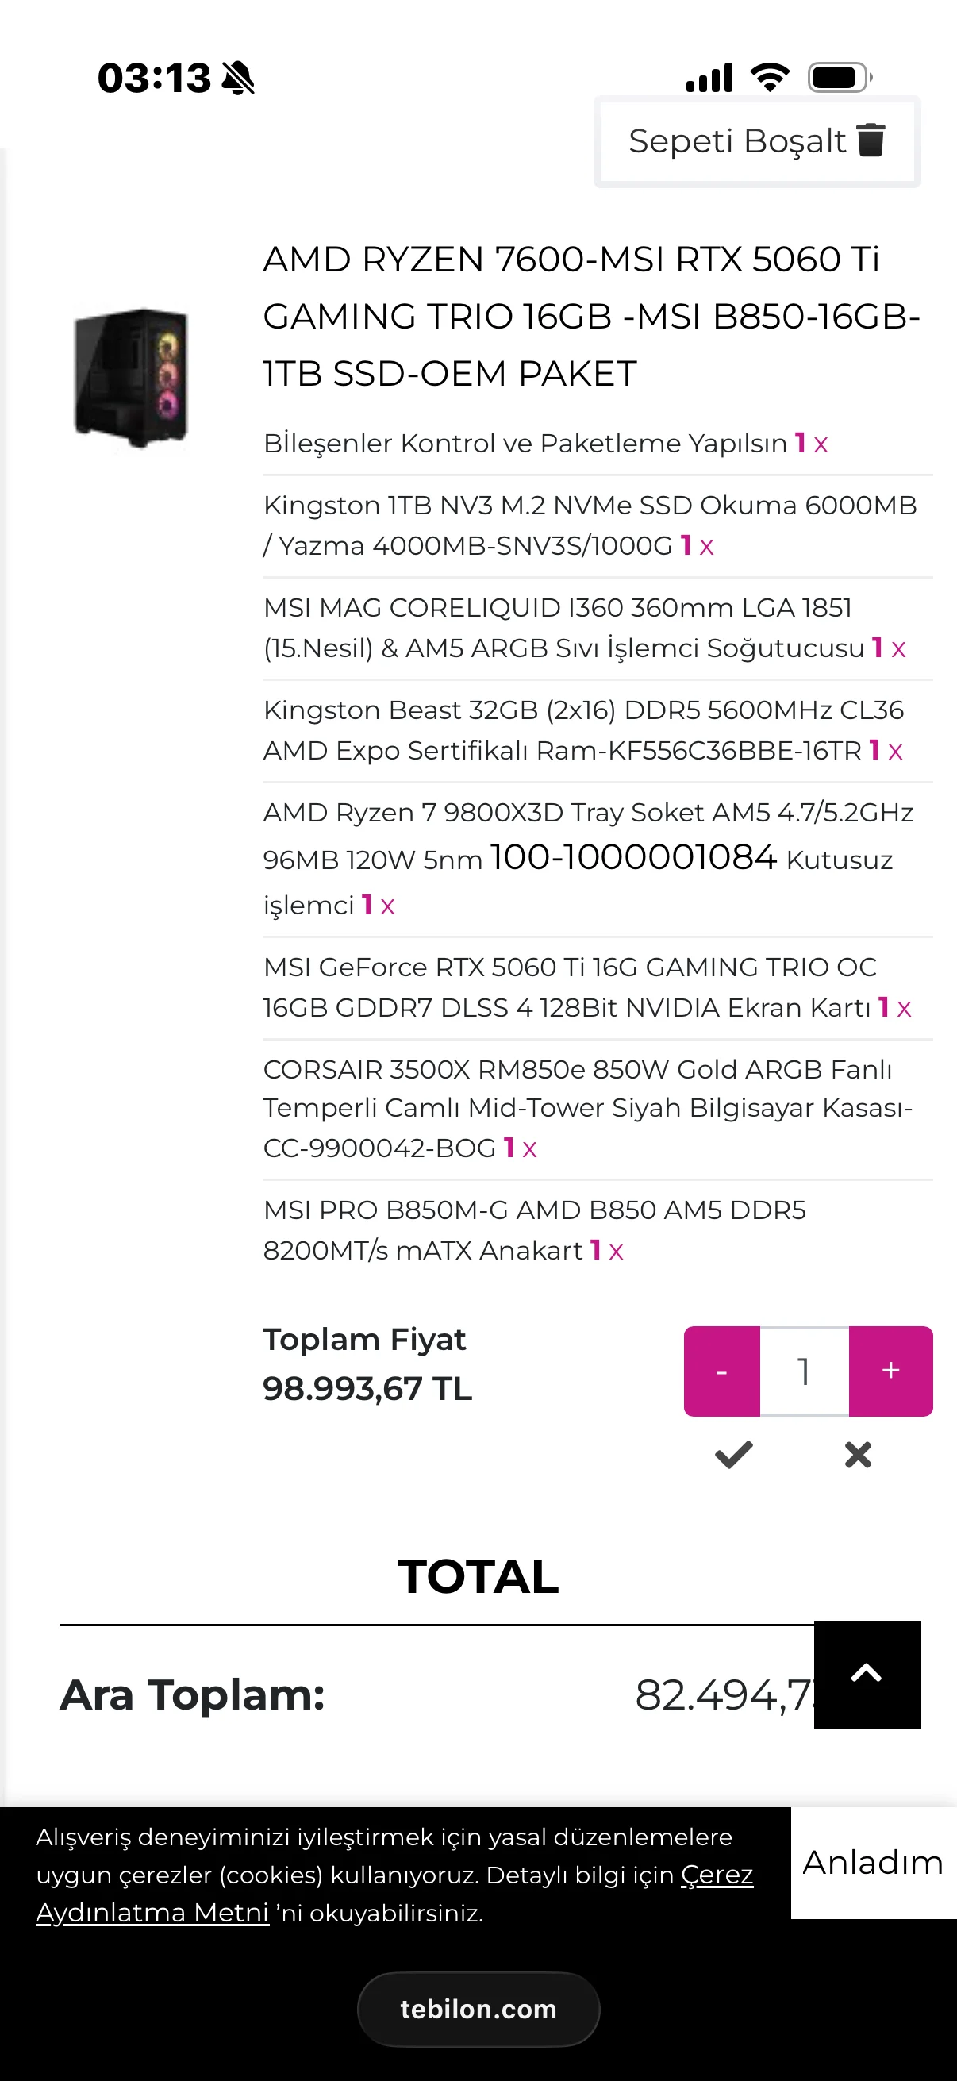Image resolution: width=957 pixels, height=2081 pixels.
Task: Remove MSI RTX 5060 Ti graphics card
Action: (x=904, y=1008)
